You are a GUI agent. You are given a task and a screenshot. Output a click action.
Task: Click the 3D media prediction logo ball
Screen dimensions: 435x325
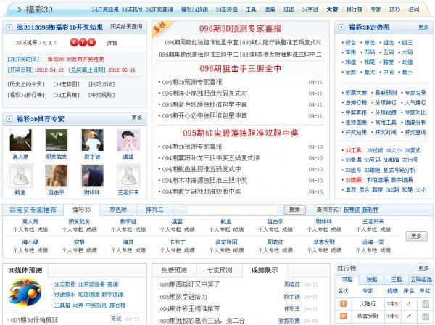click(x=25, y=293)
